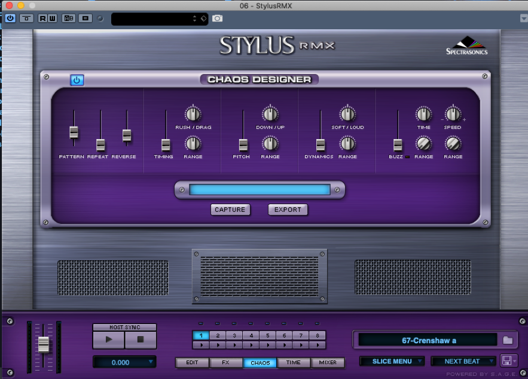Click the bypass routing icon beside top power button
Viewport: 528px width, 379px height.
pos(26,18)
